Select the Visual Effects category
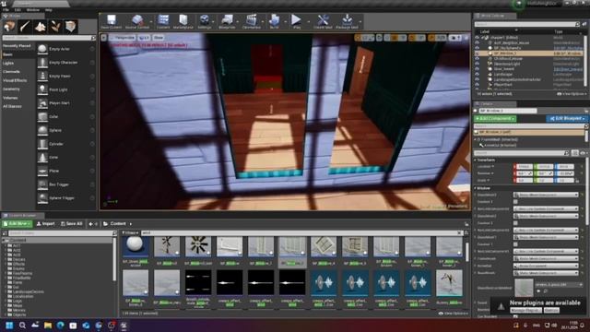 pos(15,80)
